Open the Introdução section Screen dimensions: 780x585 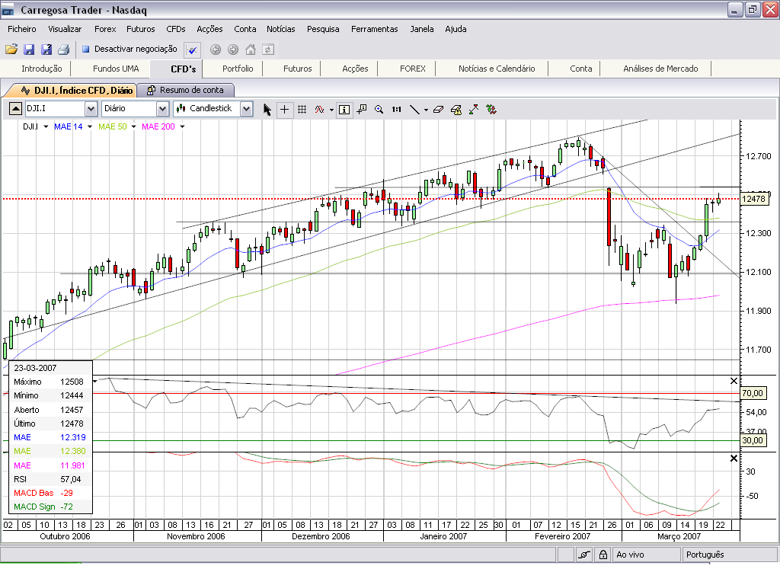pyautogui.click(x=41, y=69)
